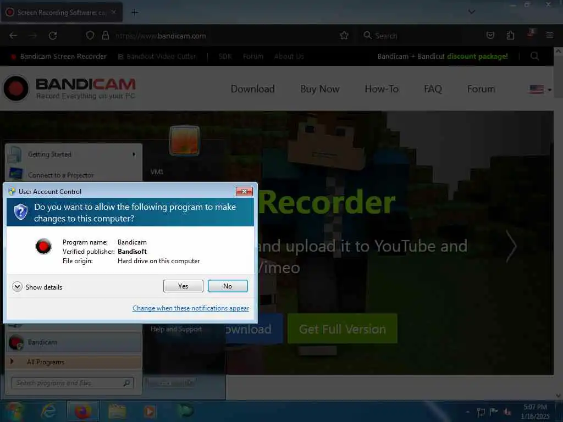Viewport: 563px width, 422px height.
Task: Click the site padlock icon
Action: [x=105, y=36]
